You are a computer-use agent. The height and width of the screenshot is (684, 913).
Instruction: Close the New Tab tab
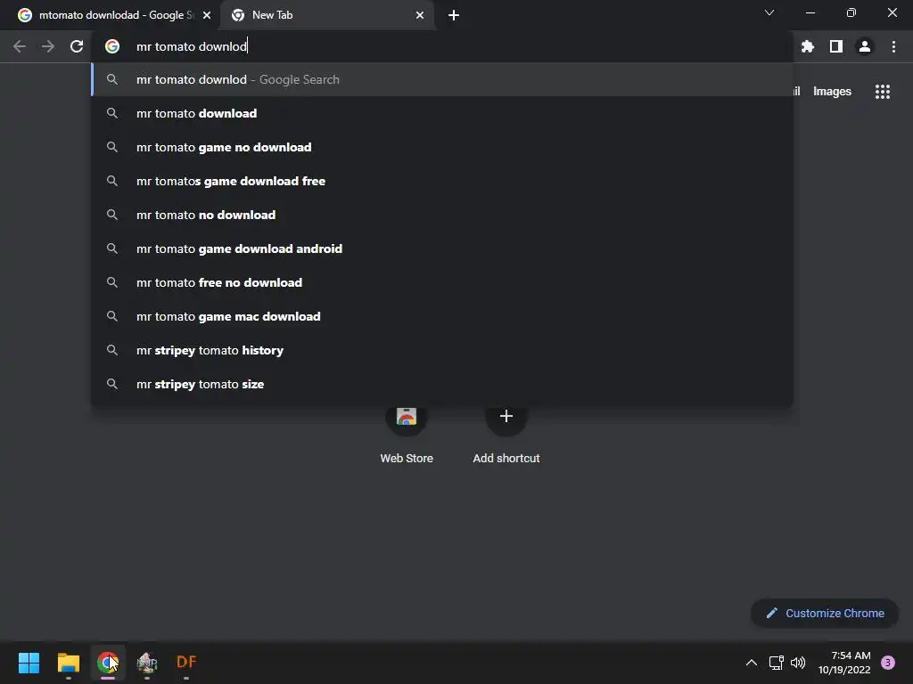point(420,15)
